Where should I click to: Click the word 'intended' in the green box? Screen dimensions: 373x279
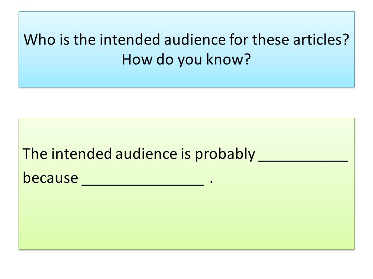tap(81, 154)
